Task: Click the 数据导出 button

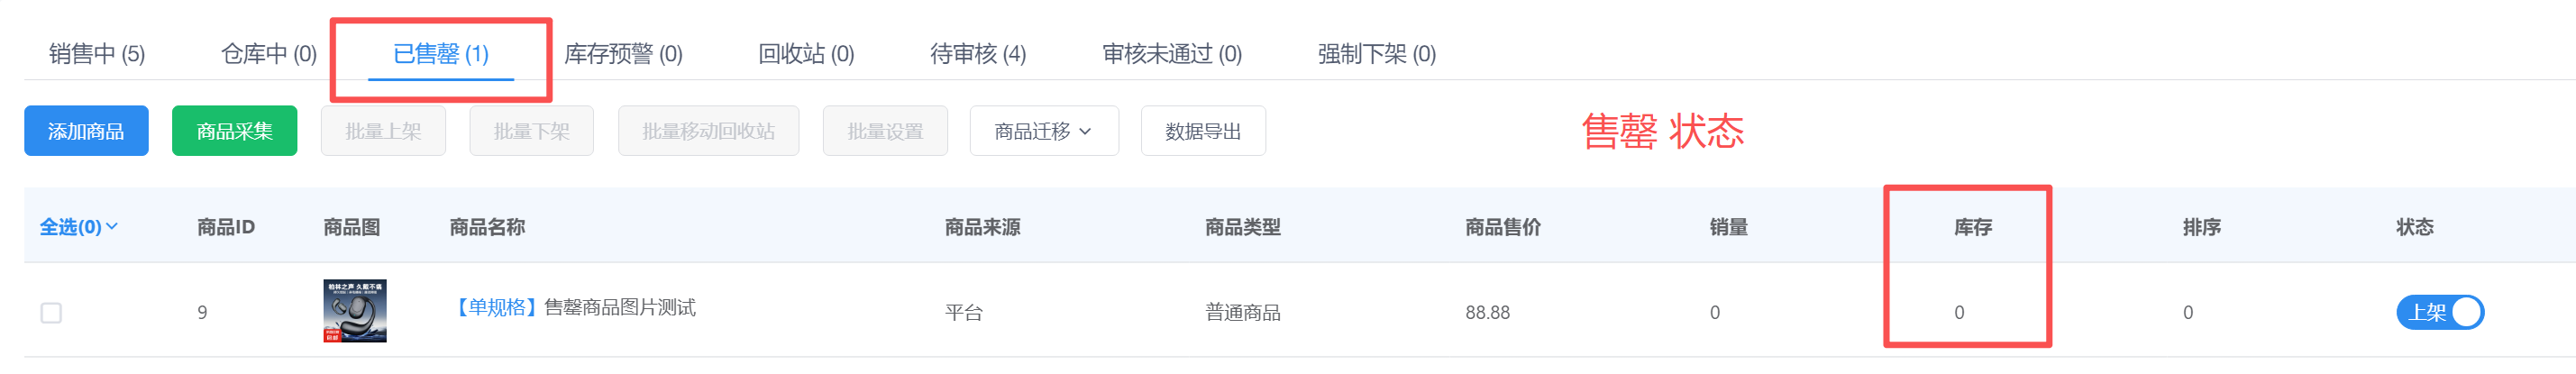Action: 1203,131
